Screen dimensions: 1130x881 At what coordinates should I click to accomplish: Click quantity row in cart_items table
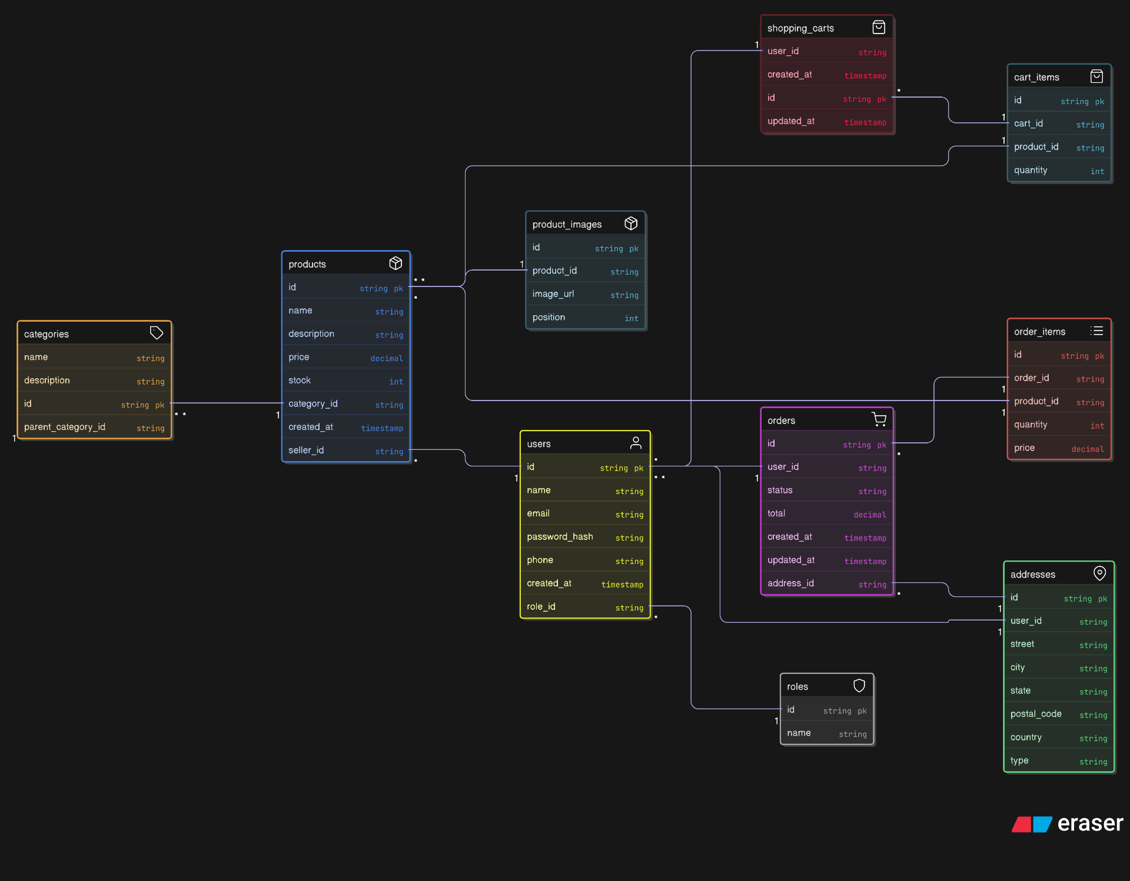[x=1058, y=171]
